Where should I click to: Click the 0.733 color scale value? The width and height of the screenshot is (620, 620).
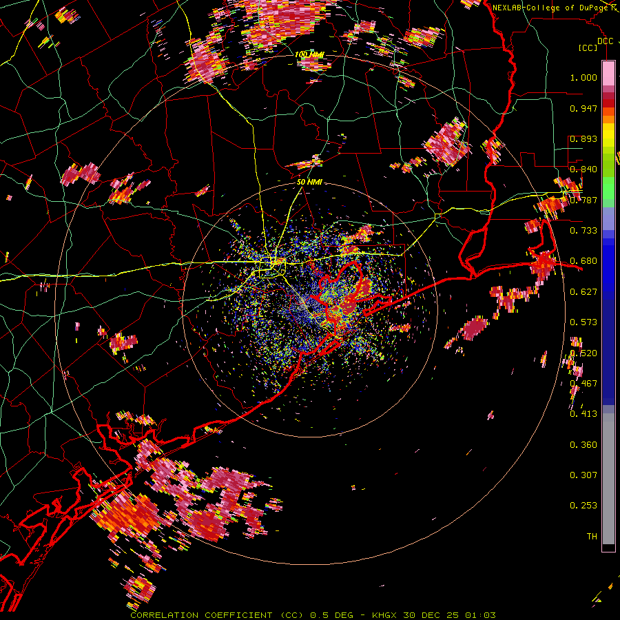(x=583, y=231)
